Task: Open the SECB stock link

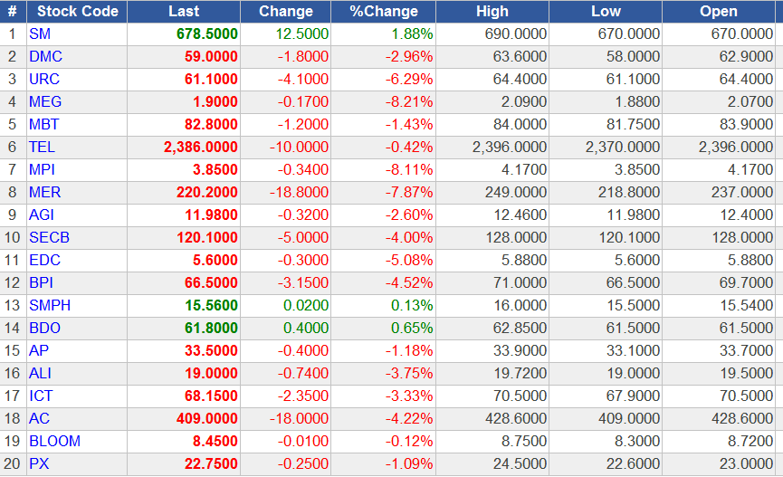Action: coord(50,237)
